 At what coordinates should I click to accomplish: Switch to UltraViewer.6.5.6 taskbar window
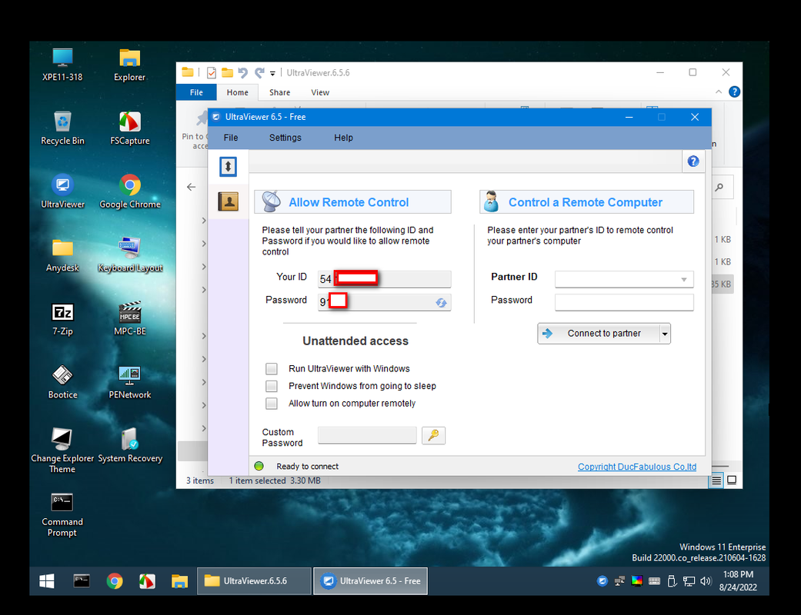coord(254,581)
